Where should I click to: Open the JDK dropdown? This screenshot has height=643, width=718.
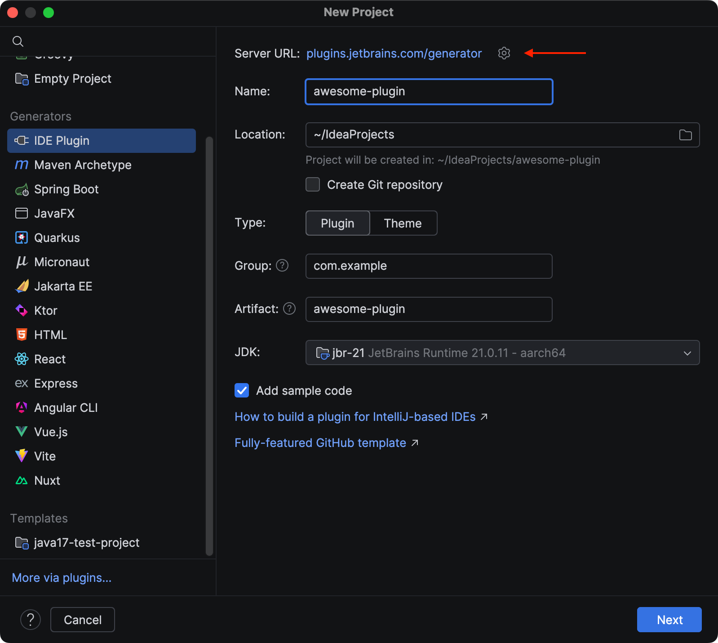coord(502,353)
